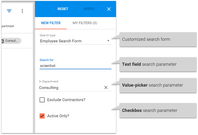Select the Employee Search Form combo box
198x135 pixels.
point(75,41)
